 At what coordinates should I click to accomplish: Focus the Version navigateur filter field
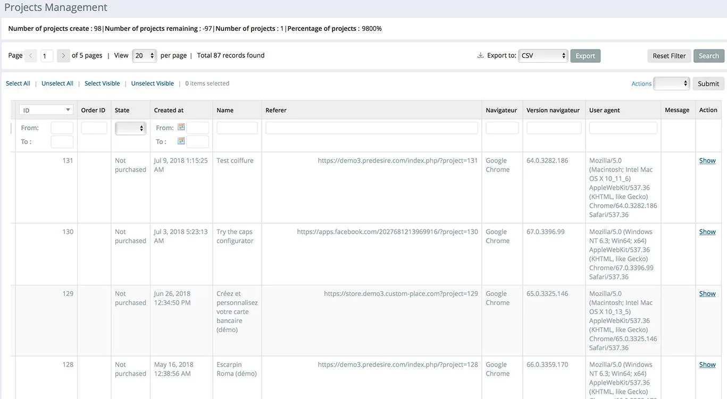(554, 128)
